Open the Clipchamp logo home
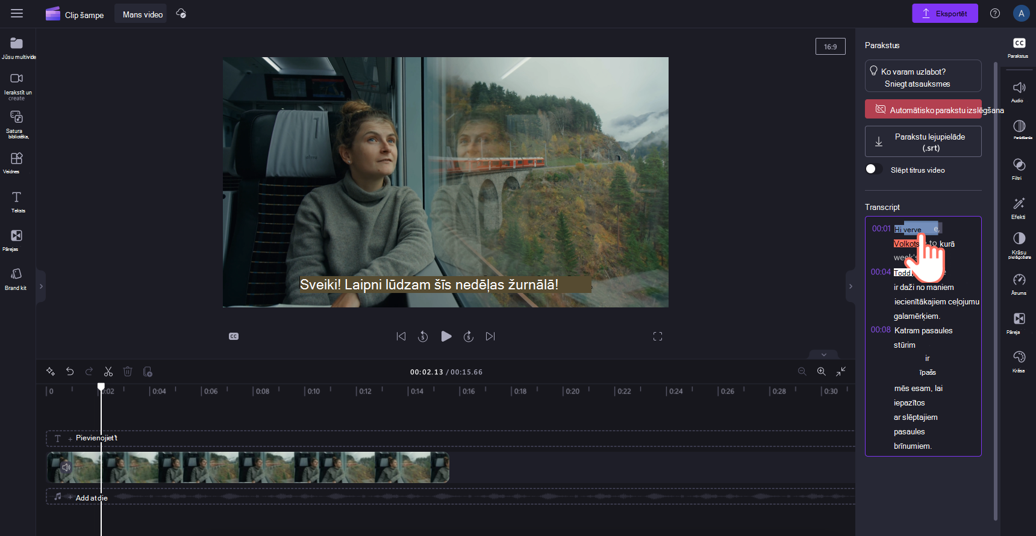The height and width of the screenshot is (536, 1036). [x=53, y=14]
